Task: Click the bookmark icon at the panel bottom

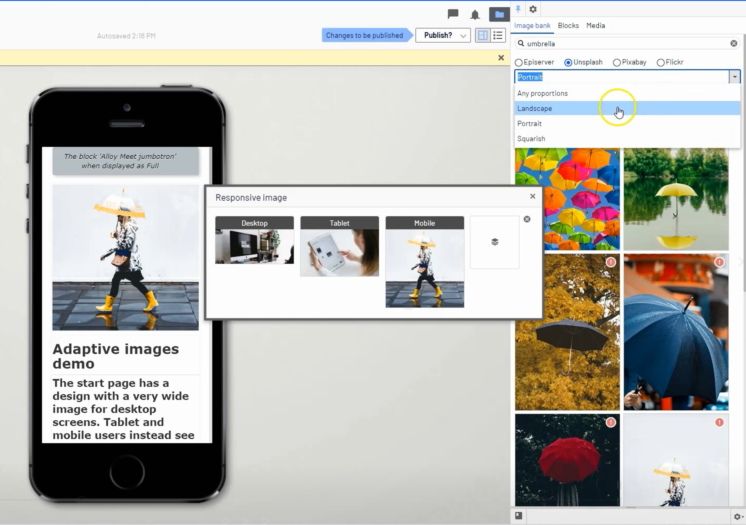Action: (x=519, y=516)
